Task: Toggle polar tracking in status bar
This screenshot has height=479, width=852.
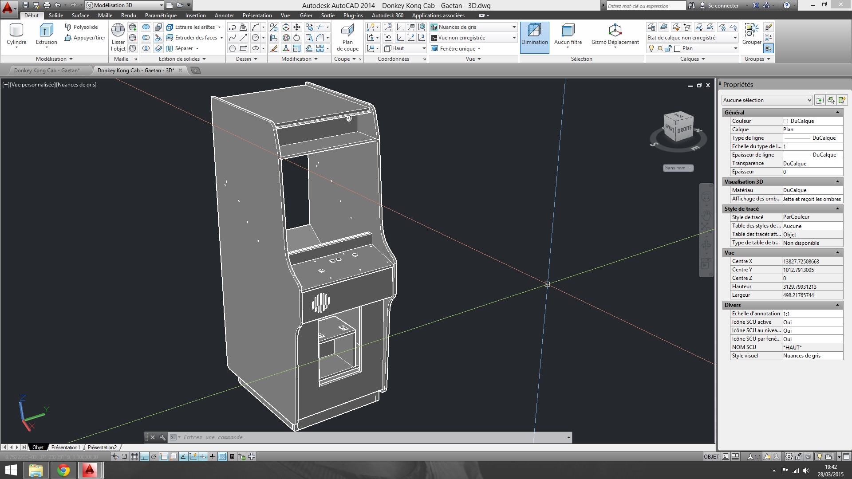Action: pyautogui.click(x=154, y=456)
